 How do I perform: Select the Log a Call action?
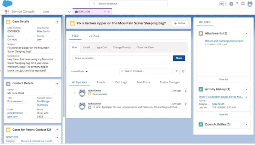click(x=101, y=47)
